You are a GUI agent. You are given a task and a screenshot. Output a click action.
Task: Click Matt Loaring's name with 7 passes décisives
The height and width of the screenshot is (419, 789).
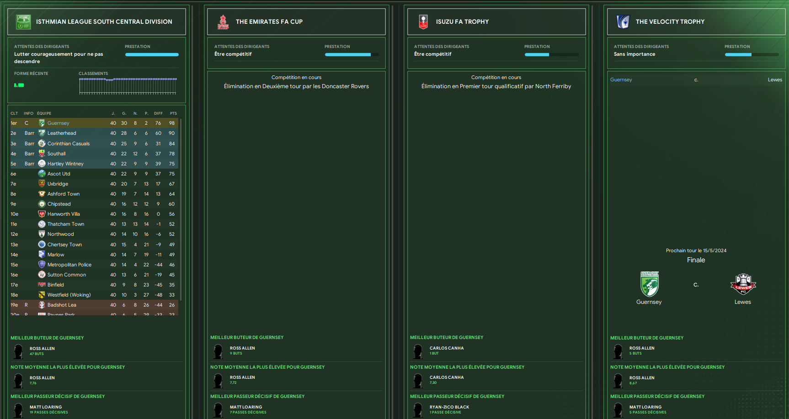246,407
